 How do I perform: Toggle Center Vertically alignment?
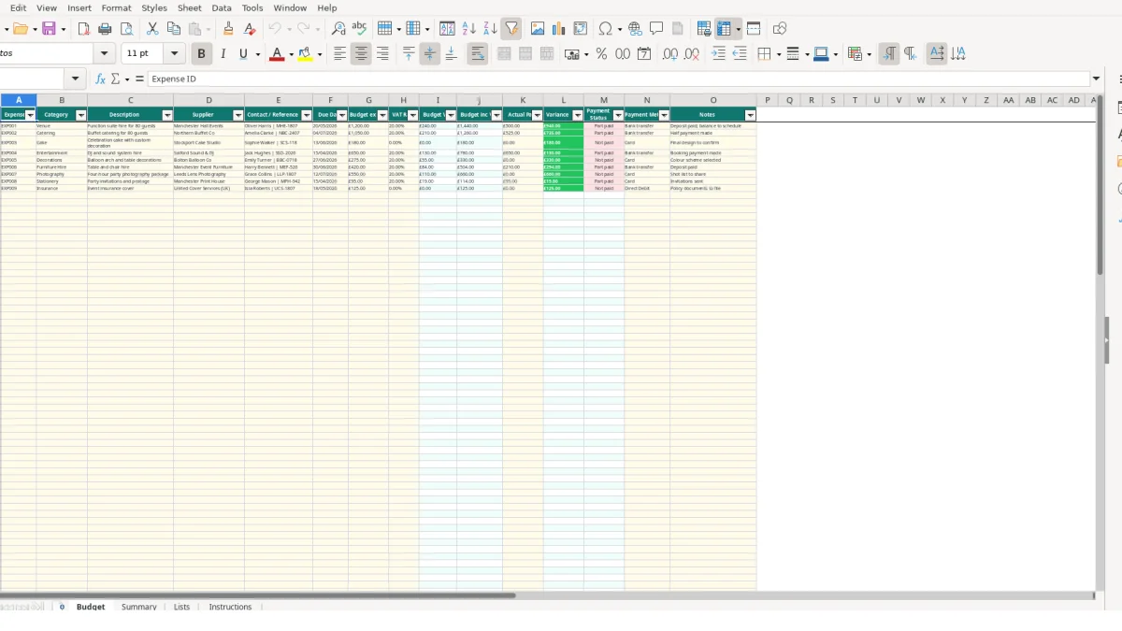tap(429, 54)
